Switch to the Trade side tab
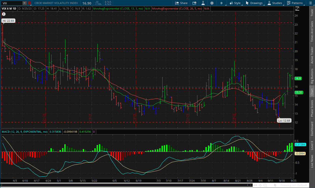 [x=312, y=13]
